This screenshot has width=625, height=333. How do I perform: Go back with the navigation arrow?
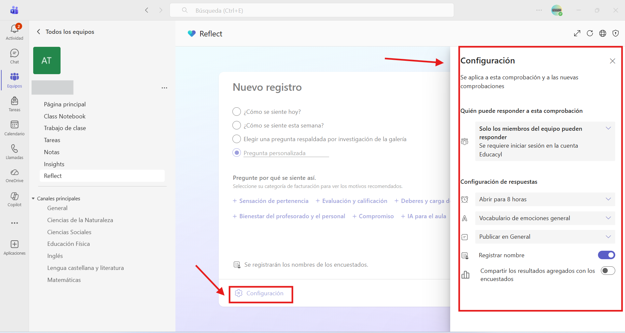point(147,10)
